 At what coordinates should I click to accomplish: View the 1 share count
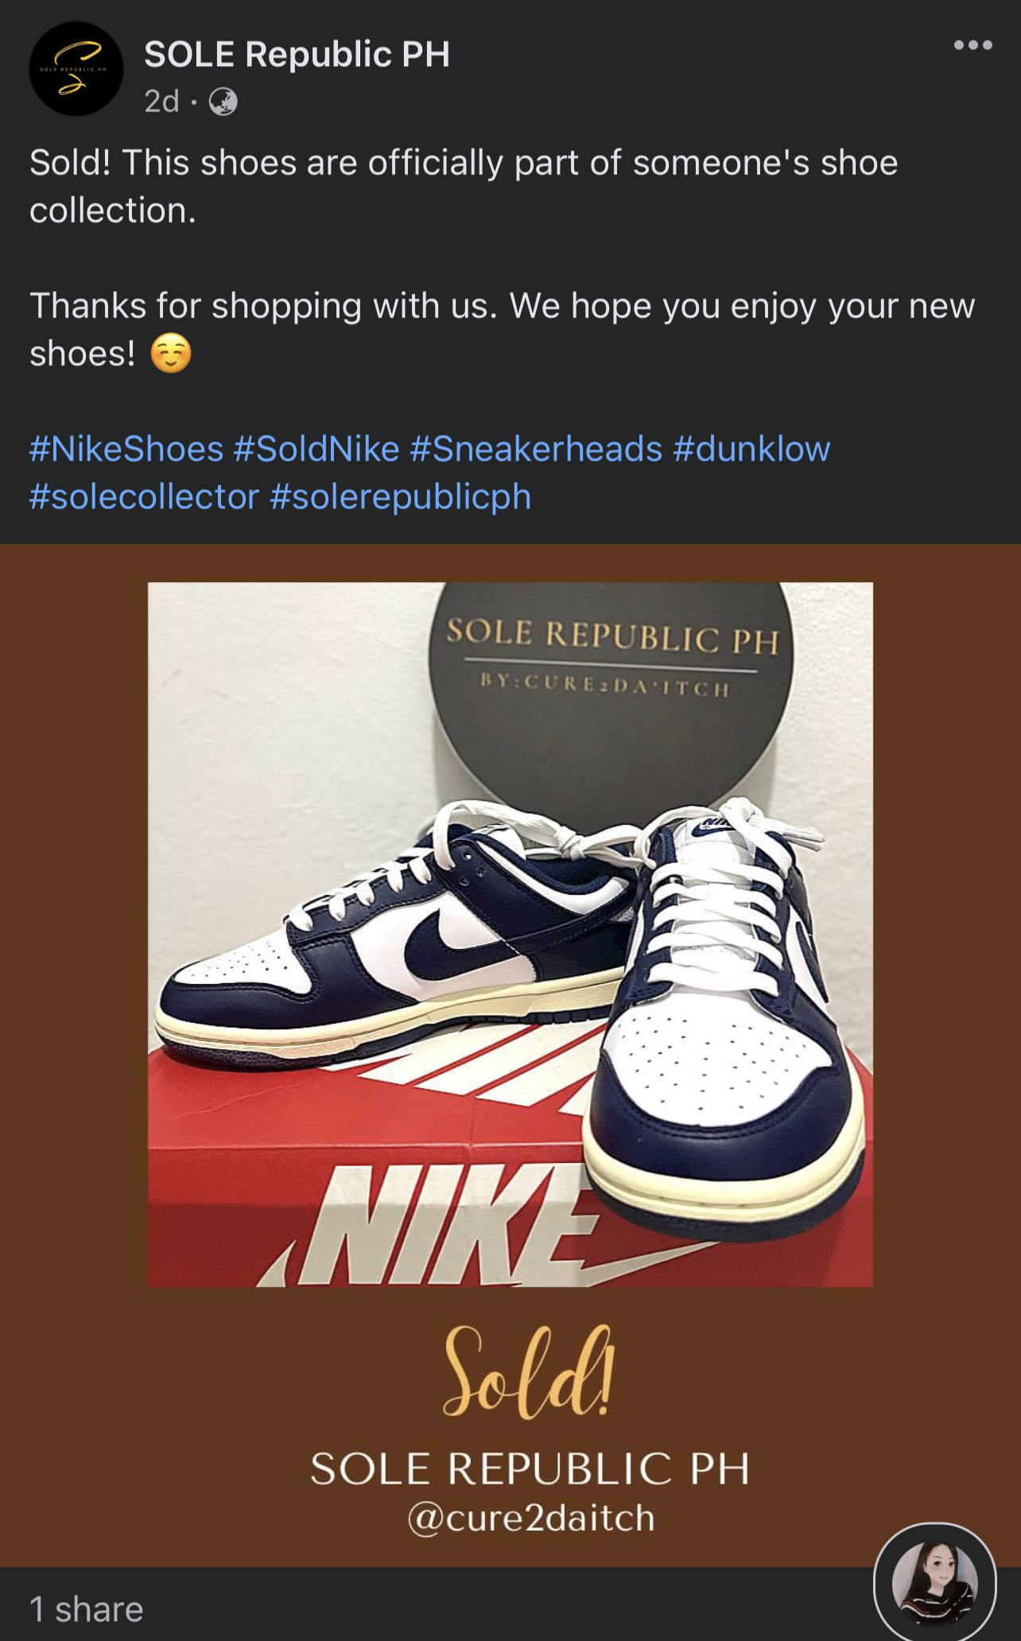point(87,1609)
